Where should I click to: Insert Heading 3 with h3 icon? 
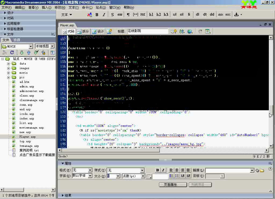coord(166,15)
